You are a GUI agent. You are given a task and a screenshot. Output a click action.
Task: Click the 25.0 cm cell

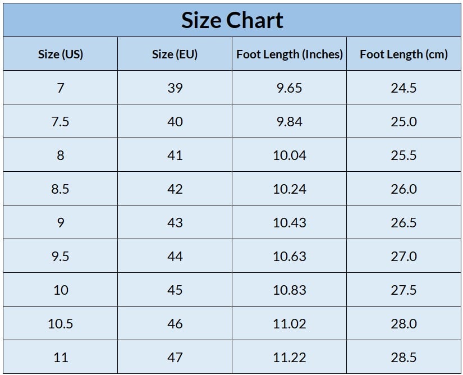tap(404, 122)
